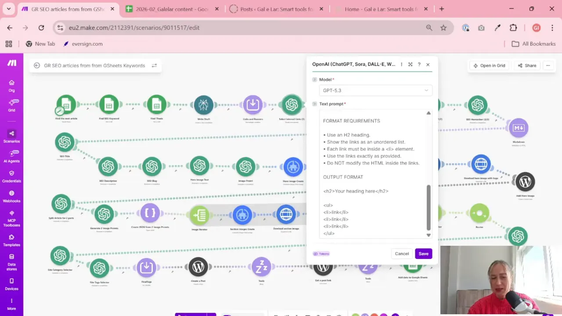Screen dimensions: 562x316
Task: Open the 'Hero Image Create' module
Action: pyautogui.click(x=293, y=167)
